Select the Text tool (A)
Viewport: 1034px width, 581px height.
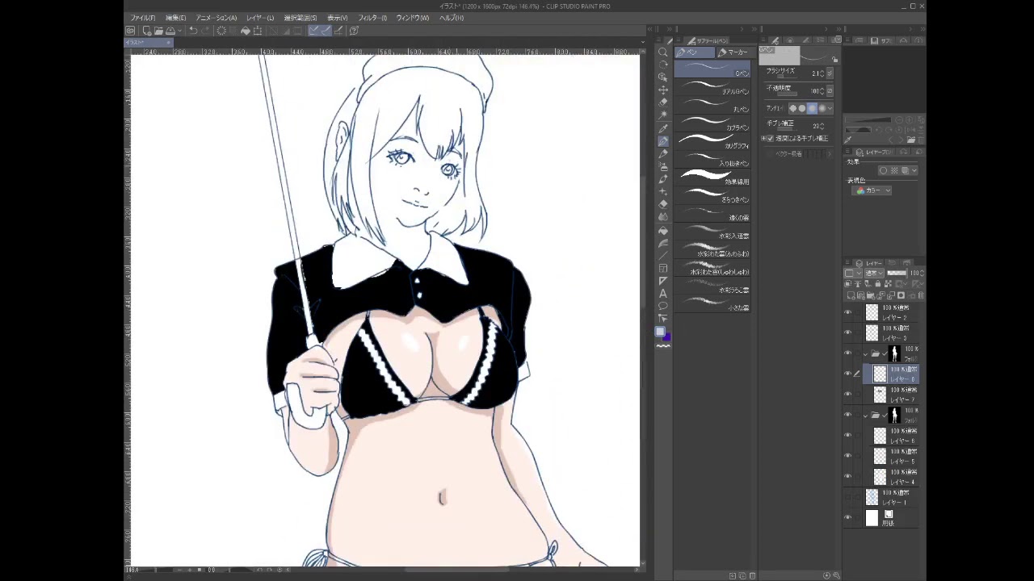(x=663, y=294)
